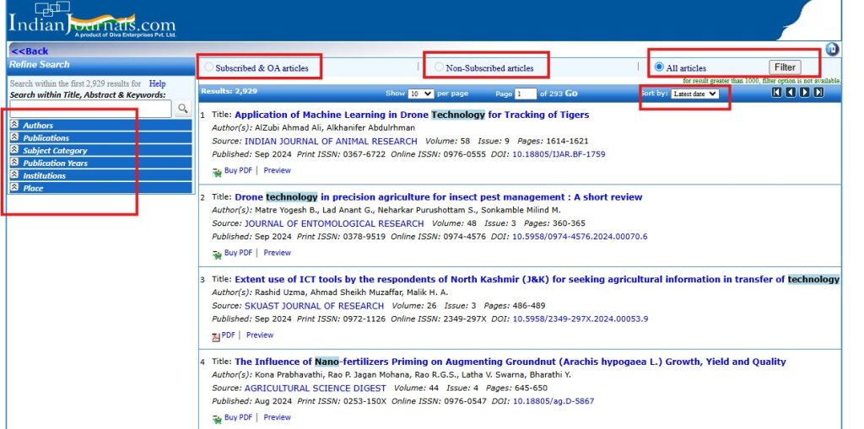This screenshot has width=864, height=429.
Task: Select Subscribed & OA articles radio button
Action: point(209,67)
